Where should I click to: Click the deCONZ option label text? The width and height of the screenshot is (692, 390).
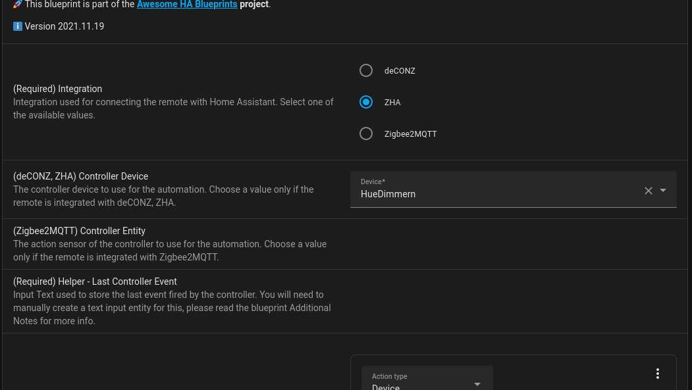coord(400,71)
